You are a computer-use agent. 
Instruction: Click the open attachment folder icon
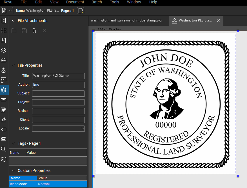pos(14,31)
